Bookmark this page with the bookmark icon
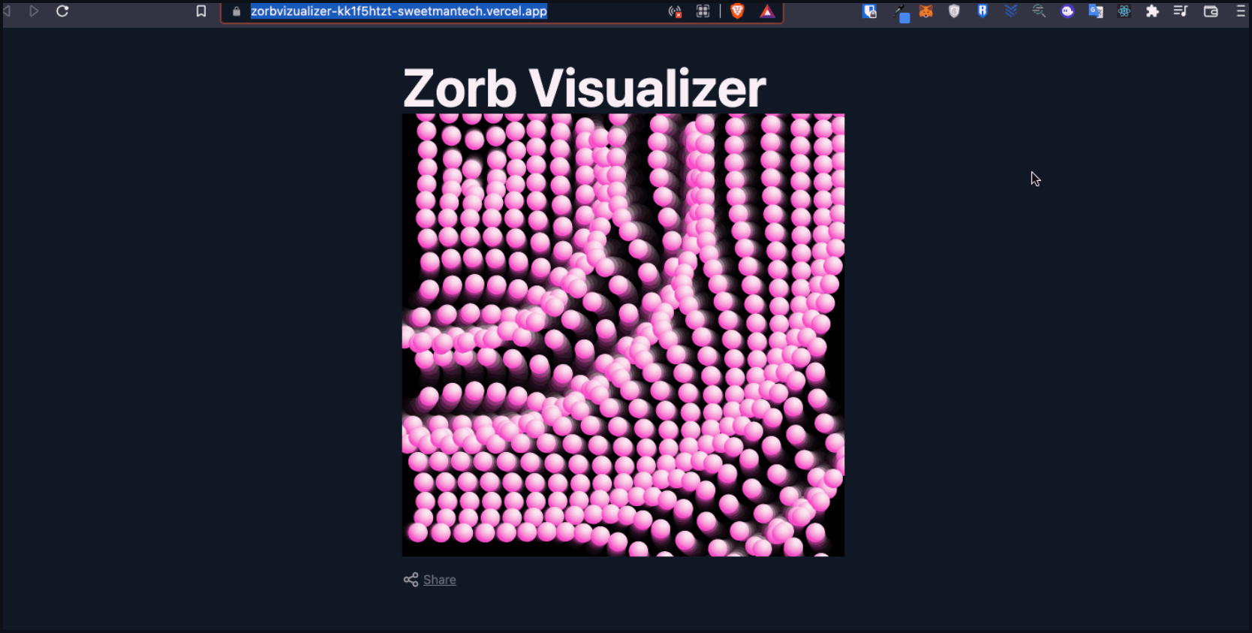Viewport: 1252px width, 633px height. pos(201,11)
